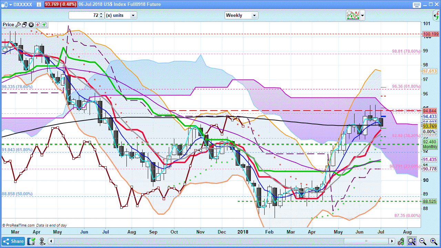Open the chart style candlestick menu
Screen dimensions: 441x248
(x=5, y=4)
